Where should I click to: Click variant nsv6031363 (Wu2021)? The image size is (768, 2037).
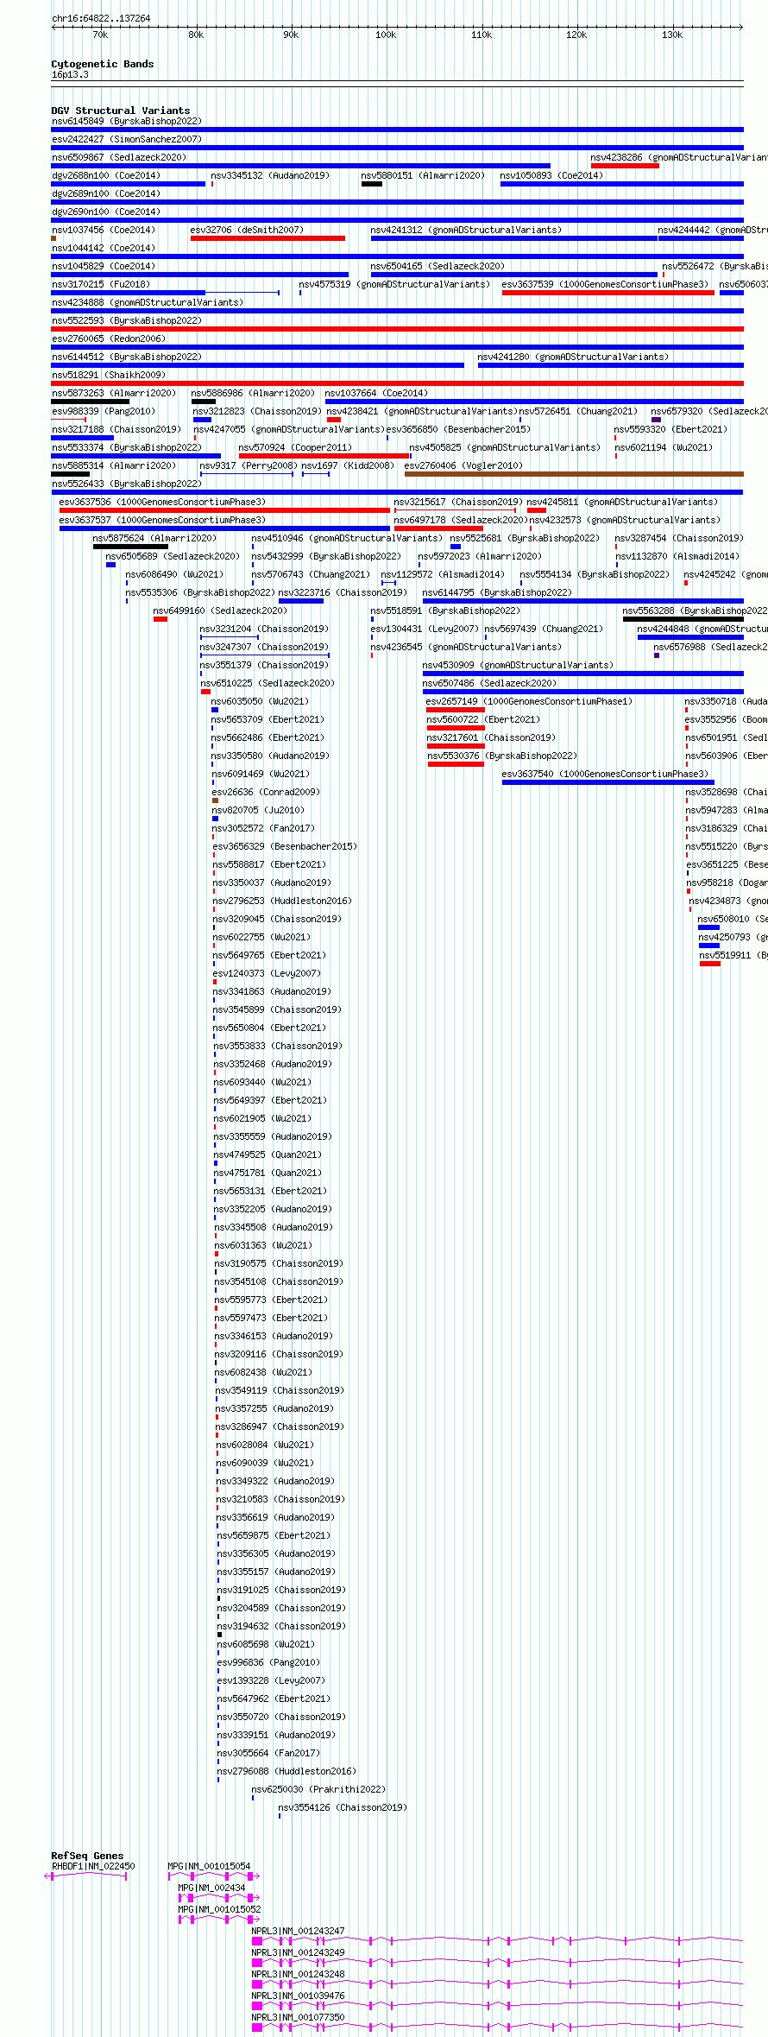click(x=263, y=1245)
